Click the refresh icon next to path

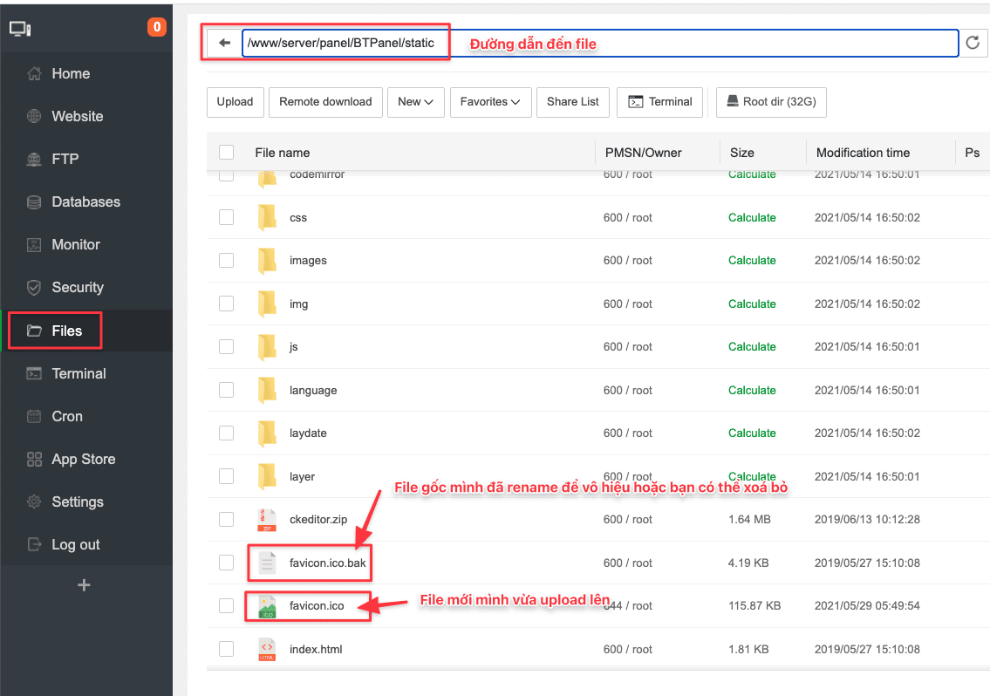[973, 43]
